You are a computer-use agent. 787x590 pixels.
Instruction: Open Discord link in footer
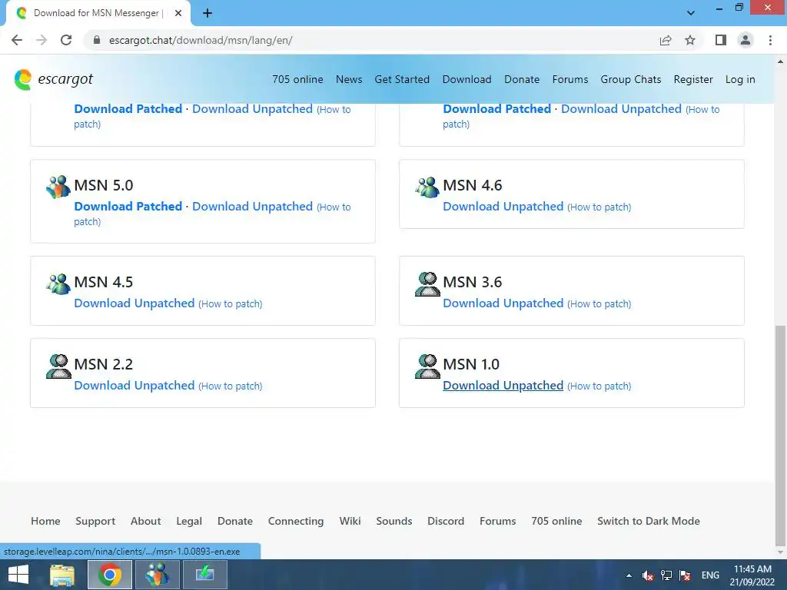tap(446, 521)
